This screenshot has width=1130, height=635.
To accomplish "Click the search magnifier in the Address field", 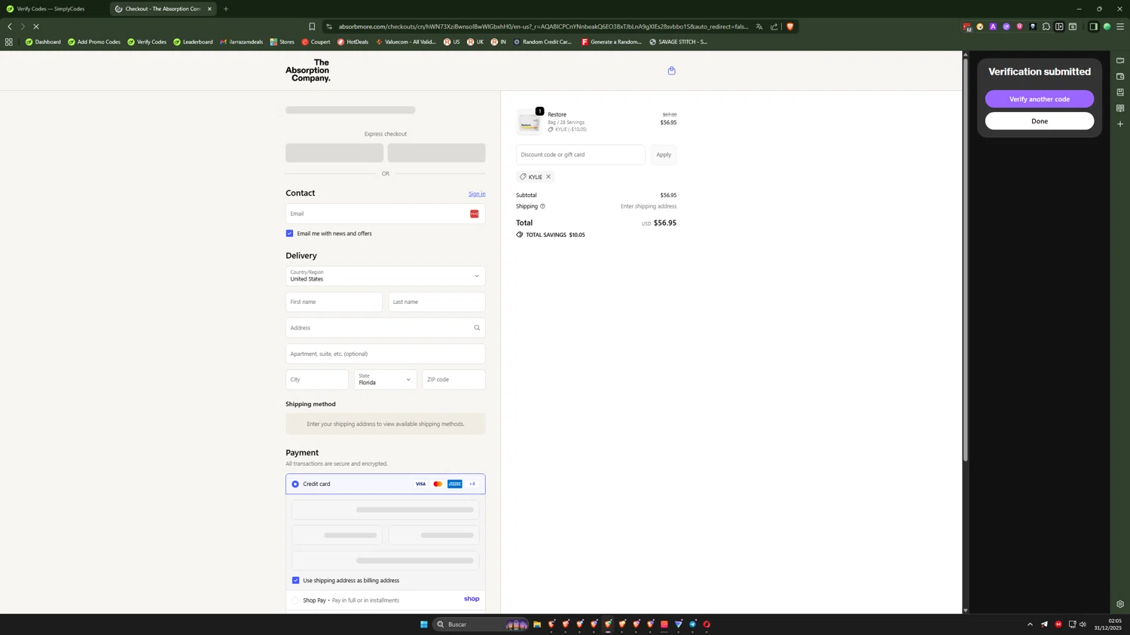I will (x=477, y=328).
